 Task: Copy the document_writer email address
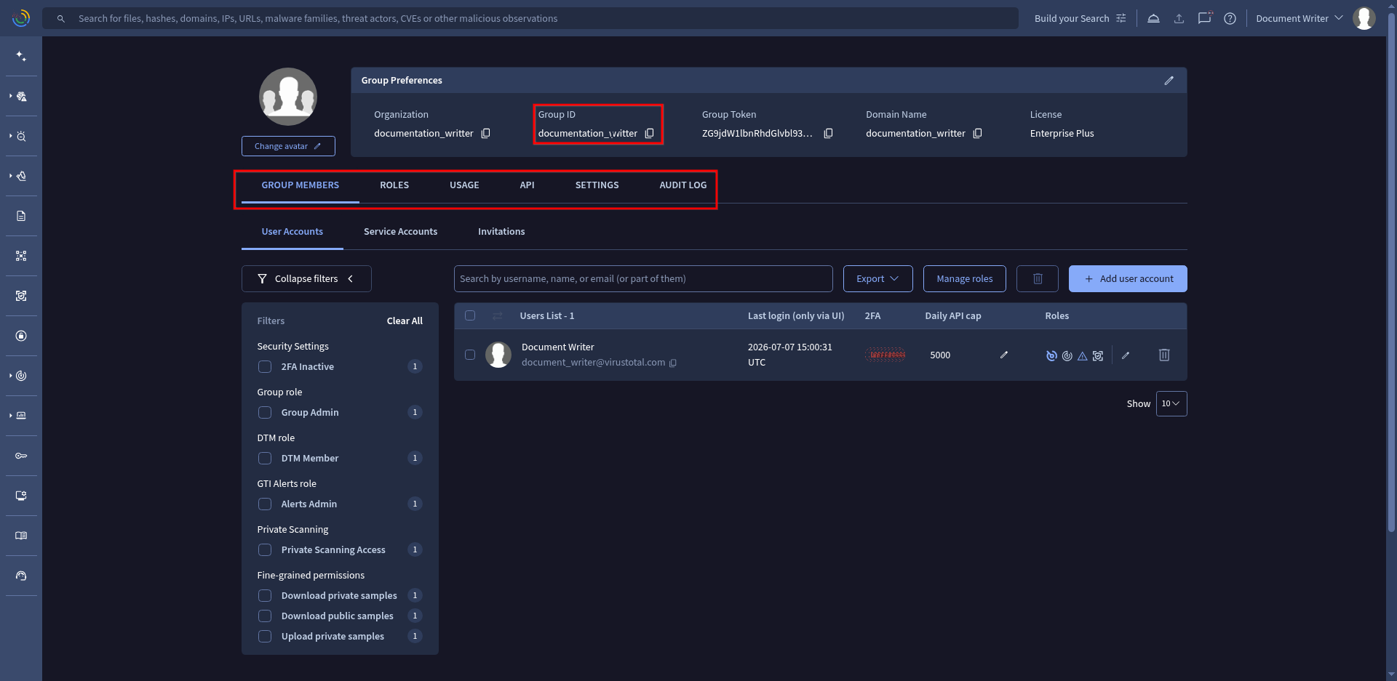(x=673, y=363)
